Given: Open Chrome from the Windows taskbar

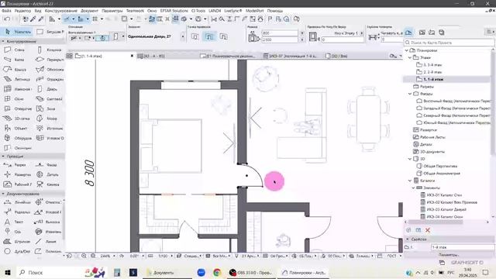Looking at the screenshot, I should [217, 272].
